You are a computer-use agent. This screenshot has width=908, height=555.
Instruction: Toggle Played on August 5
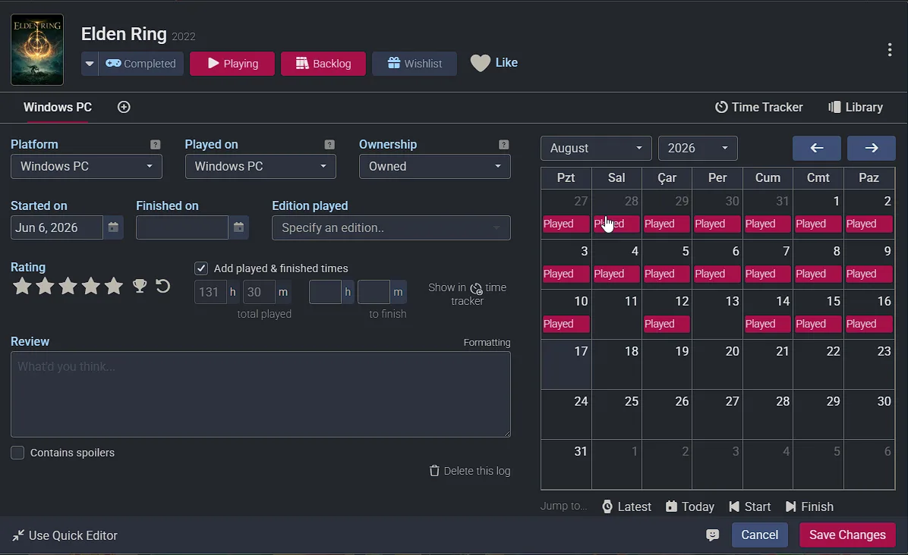click(x=667, y=274)
